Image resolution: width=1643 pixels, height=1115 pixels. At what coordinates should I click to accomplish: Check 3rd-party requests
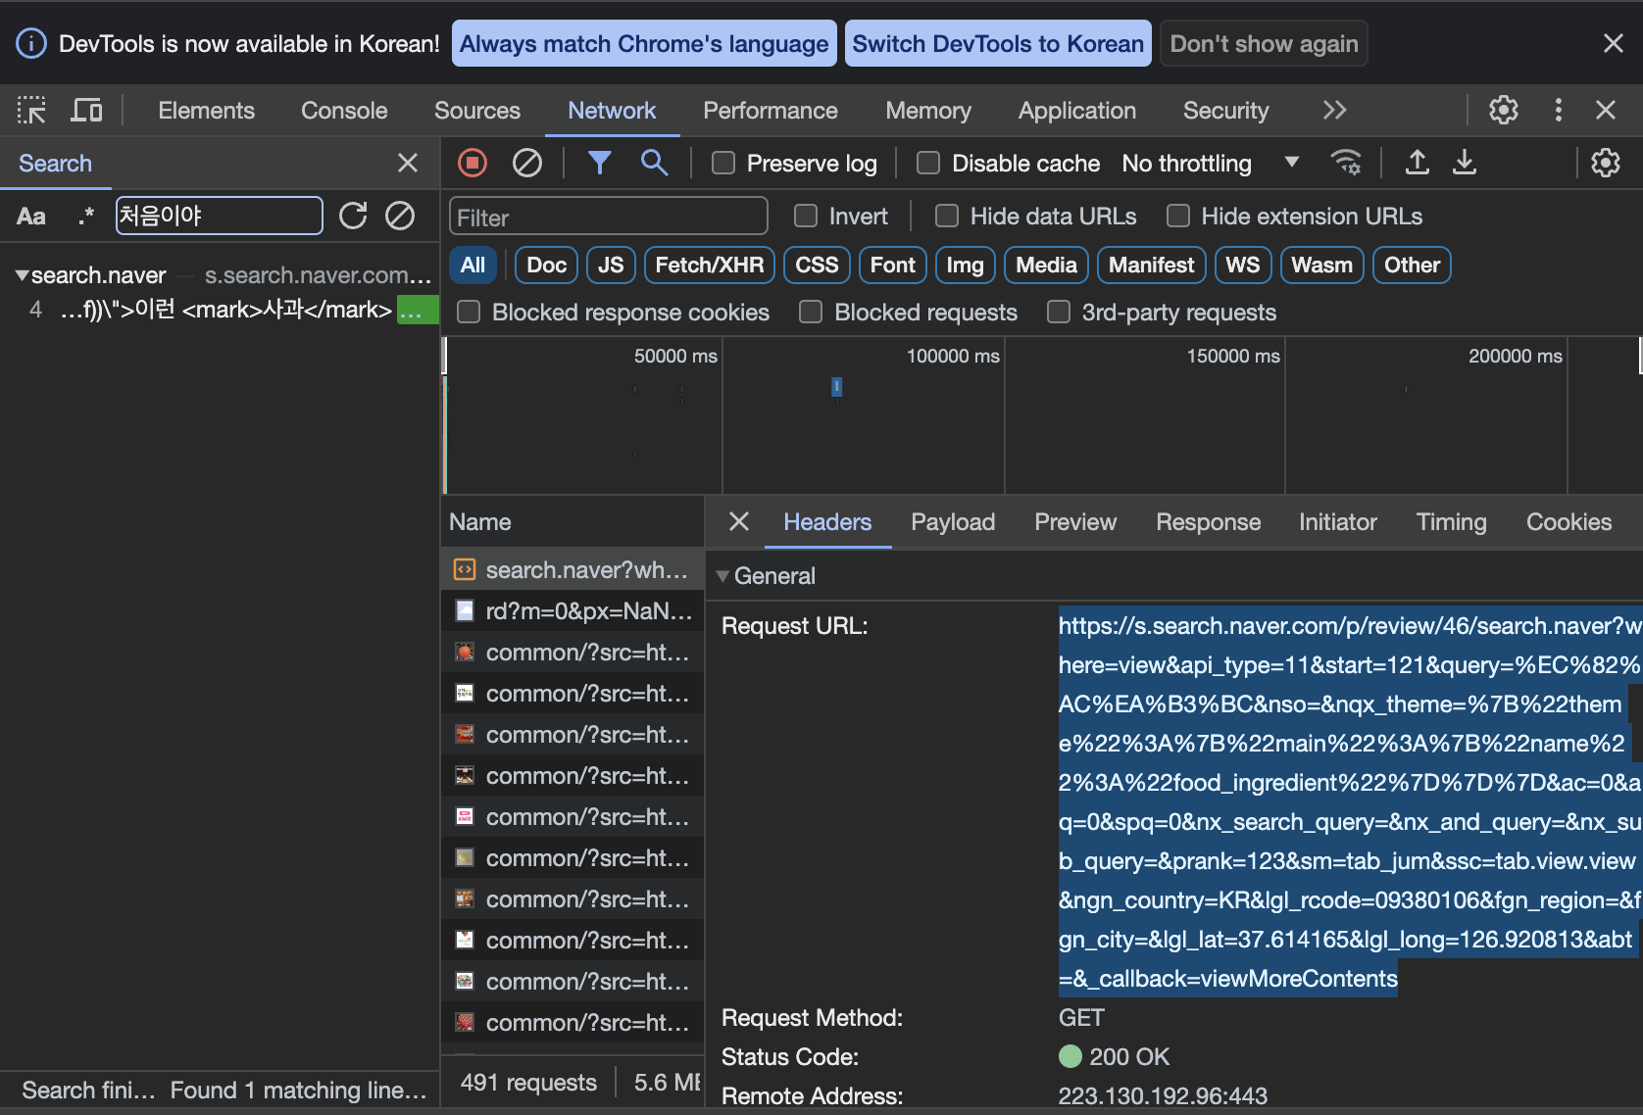pos(1059,312)
